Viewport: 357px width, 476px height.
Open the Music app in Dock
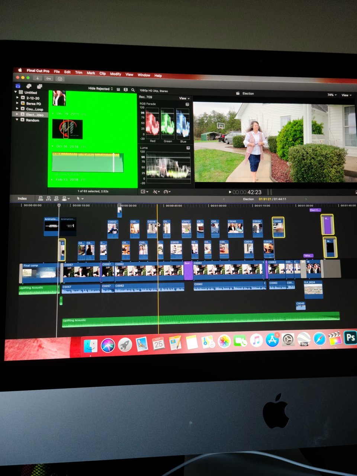click(256, 340)
